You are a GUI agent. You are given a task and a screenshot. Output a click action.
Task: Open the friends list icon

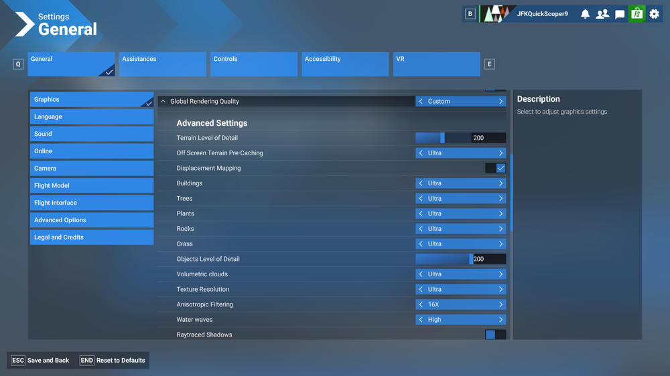point(602,14)
